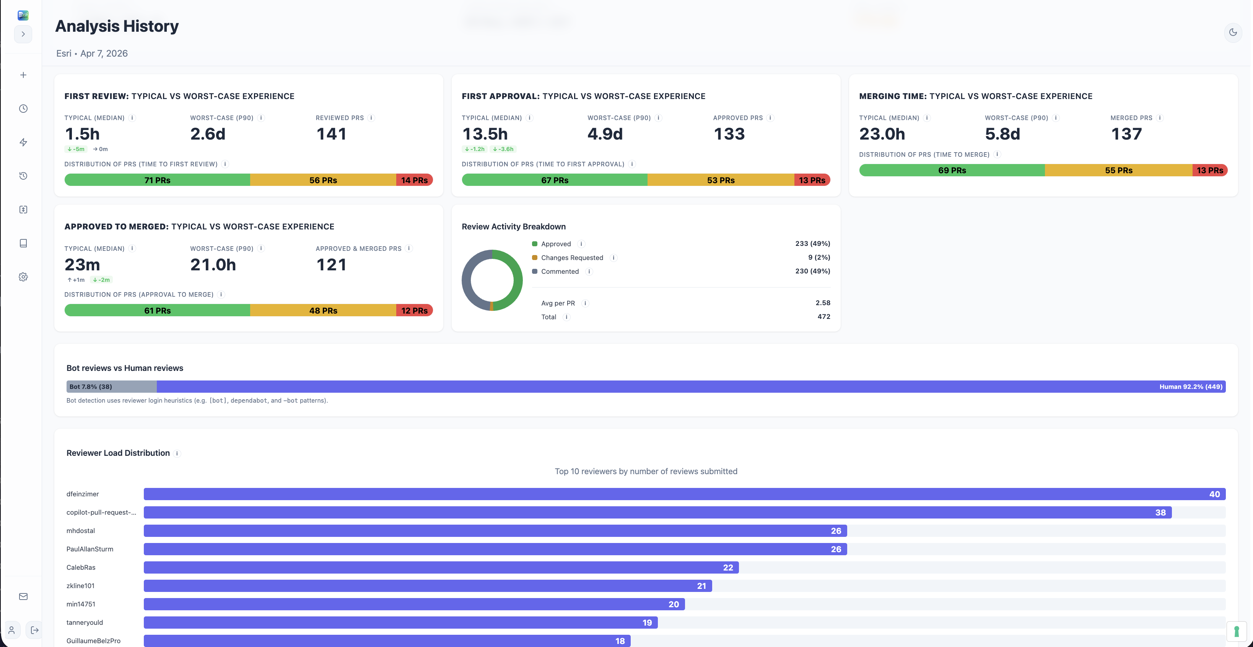Click the min14751 reviewer bar
The image size is (1253, 647).
point(414,604)
